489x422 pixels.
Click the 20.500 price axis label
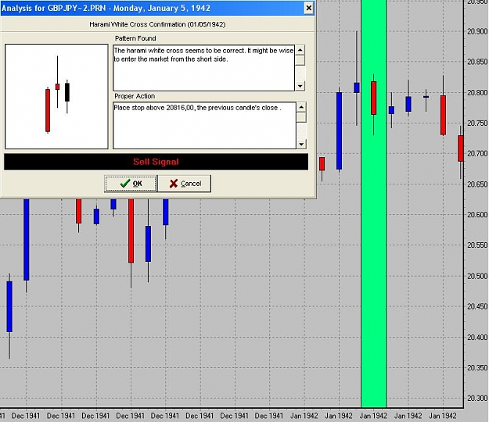[x=477, y=276]
